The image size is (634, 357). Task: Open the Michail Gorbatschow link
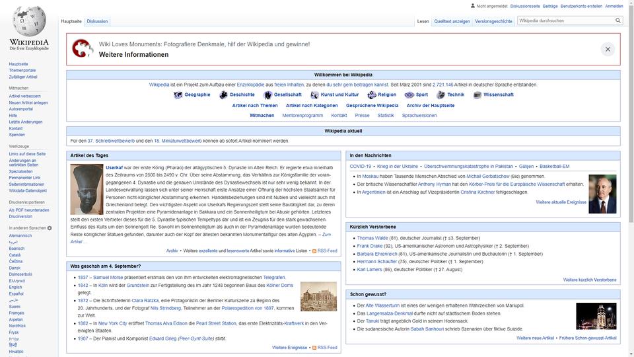point(488,177)
